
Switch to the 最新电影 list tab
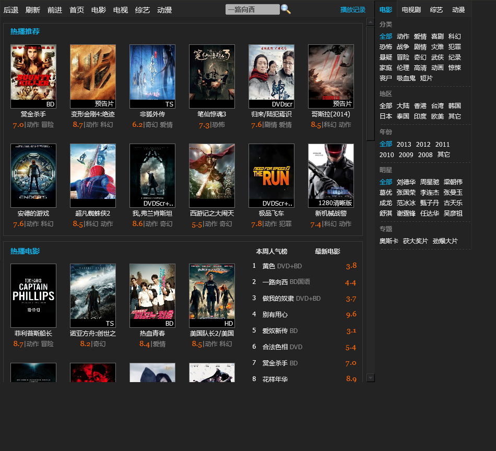pos(327,252)
